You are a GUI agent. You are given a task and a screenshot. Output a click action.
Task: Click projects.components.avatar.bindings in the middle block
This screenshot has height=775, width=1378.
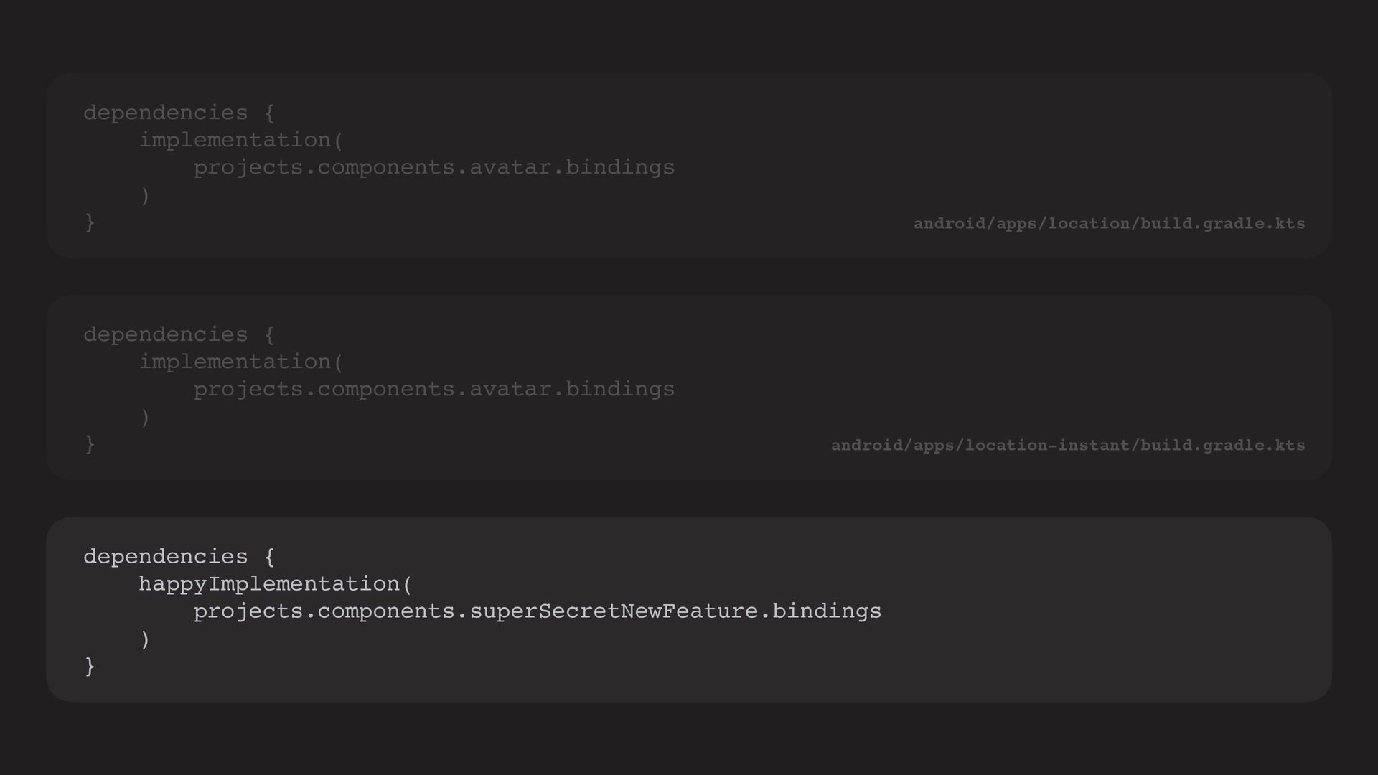(x=433, y=389)
